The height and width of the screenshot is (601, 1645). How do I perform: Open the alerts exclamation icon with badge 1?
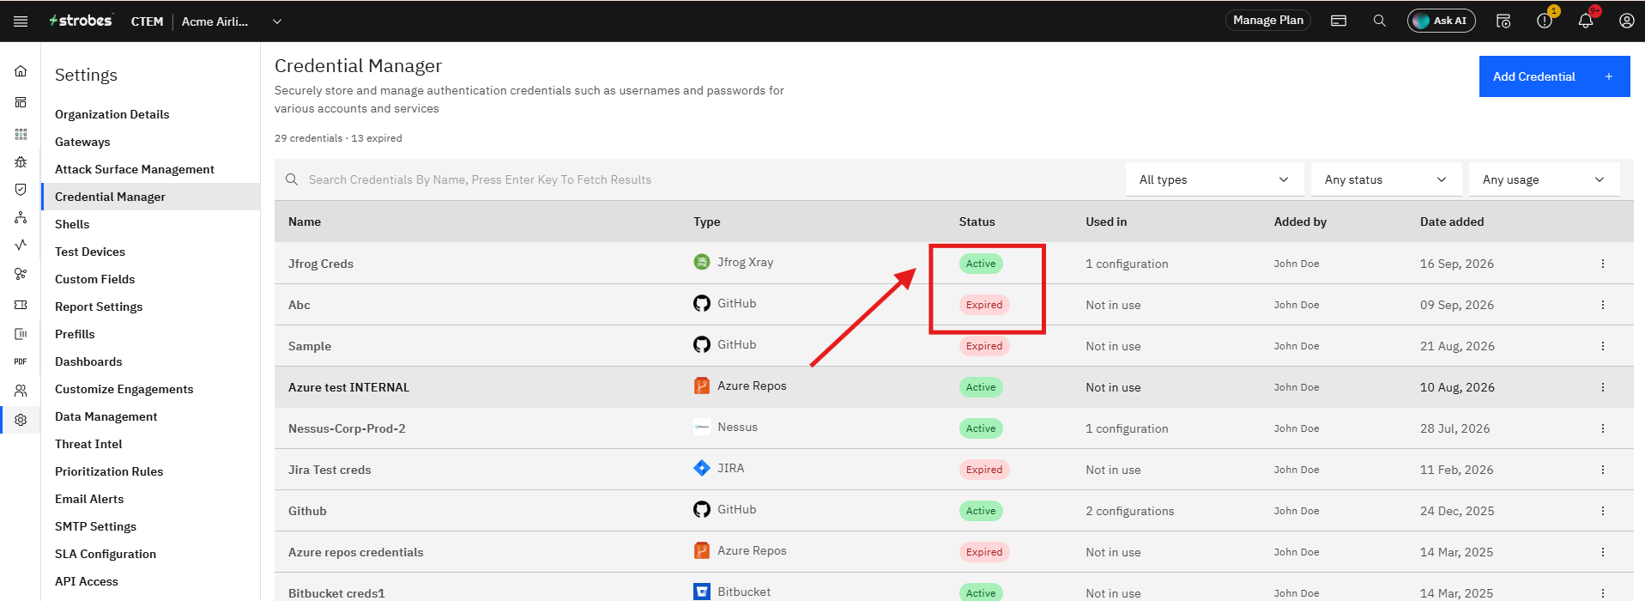(1545, 21)
